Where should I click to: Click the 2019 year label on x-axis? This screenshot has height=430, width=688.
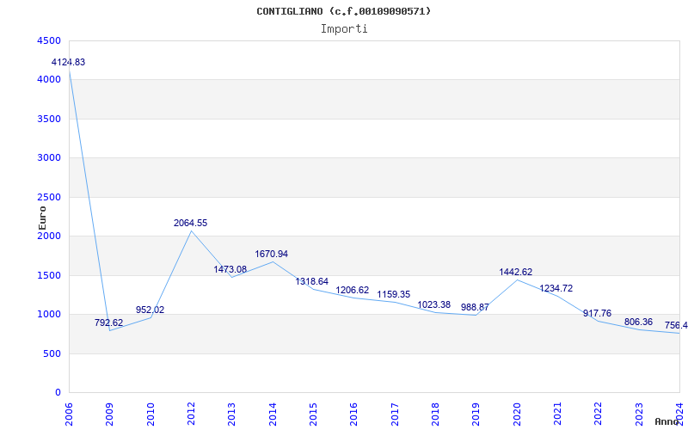(476, 415)
